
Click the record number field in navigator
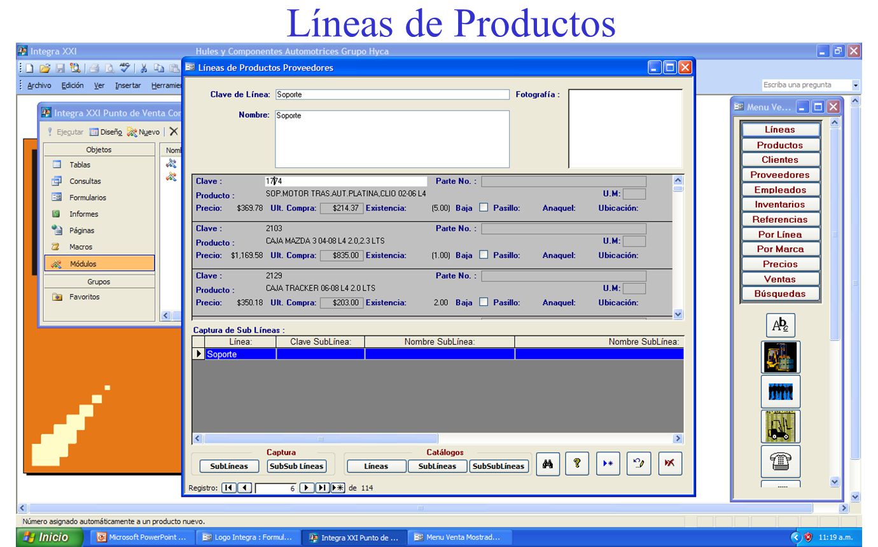tap(276, 488)
